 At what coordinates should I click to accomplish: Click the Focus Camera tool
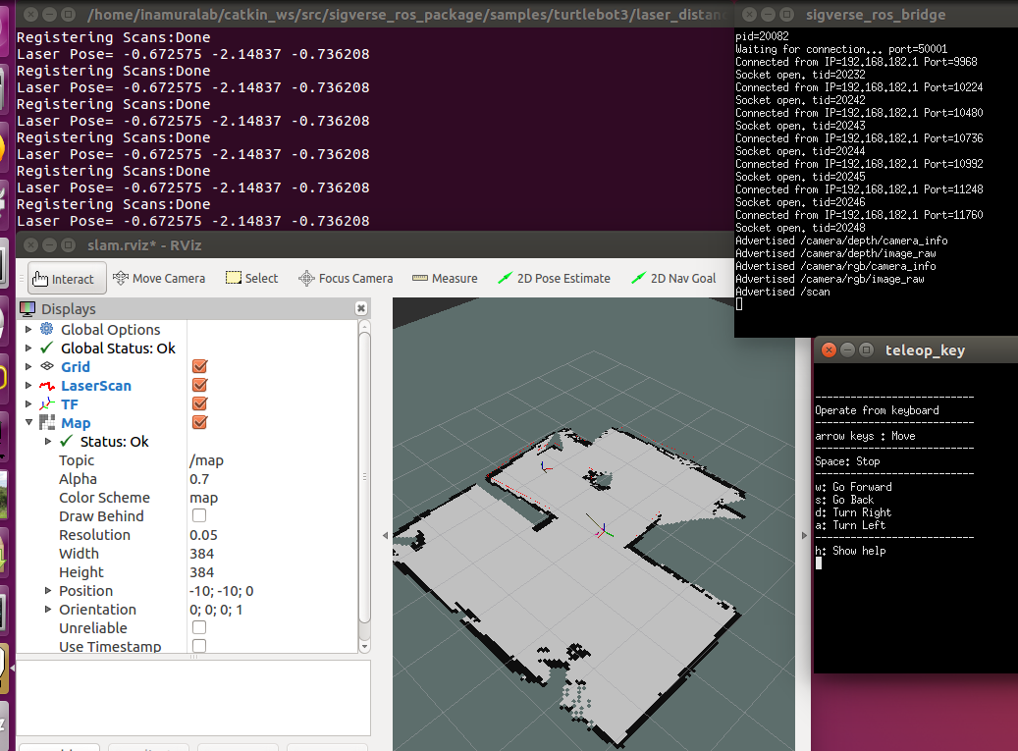[x=346, y=279]
